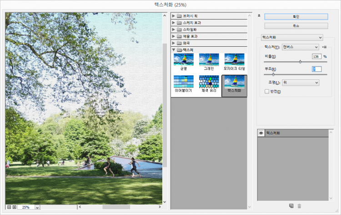341x215 pixels.
Task: Click the 취소 button
Action: point(296,26)
